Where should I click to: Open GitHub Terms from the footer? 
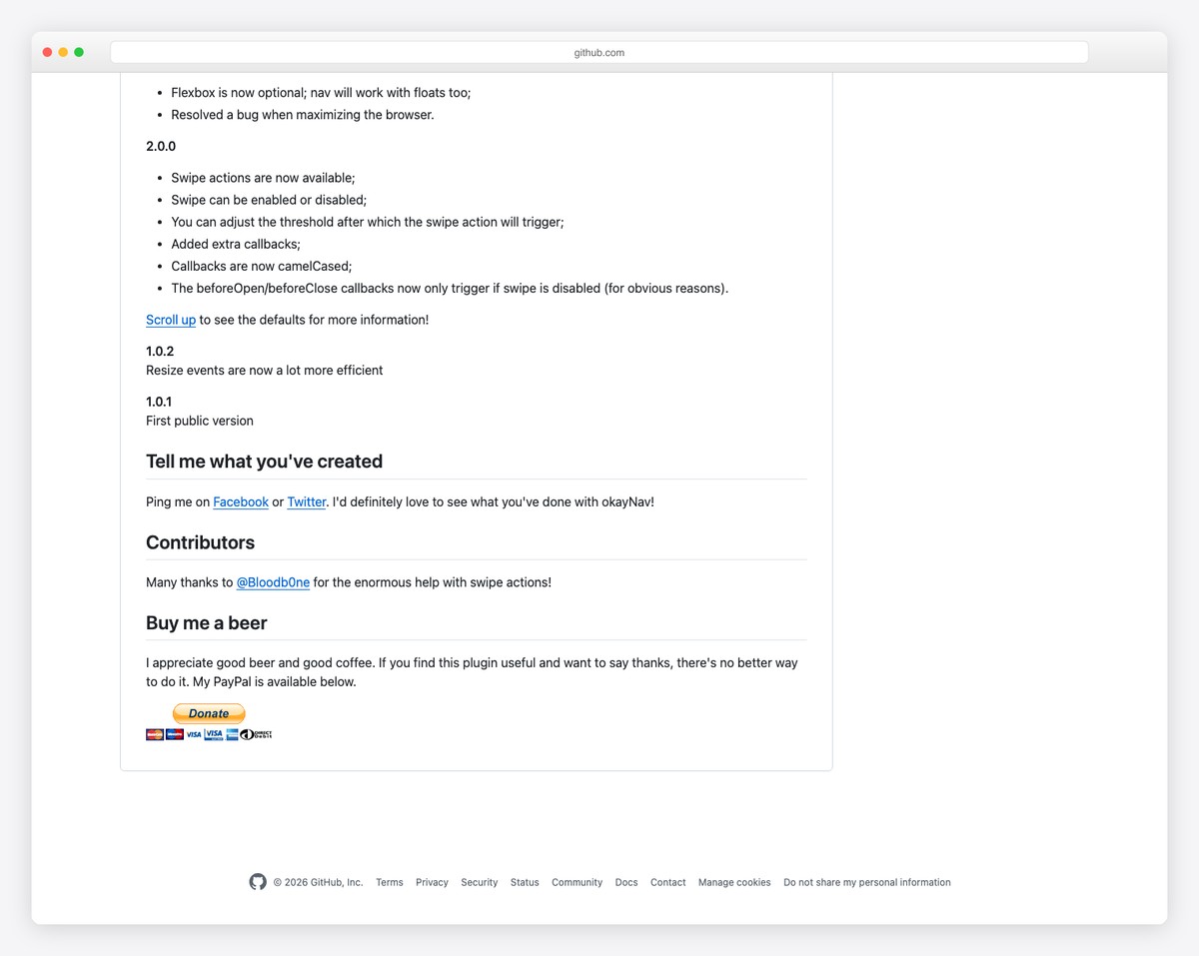tap(389, 882)
